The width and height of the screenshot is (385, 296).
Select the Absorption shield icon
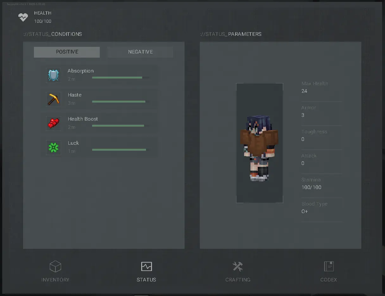click(54, 75)
